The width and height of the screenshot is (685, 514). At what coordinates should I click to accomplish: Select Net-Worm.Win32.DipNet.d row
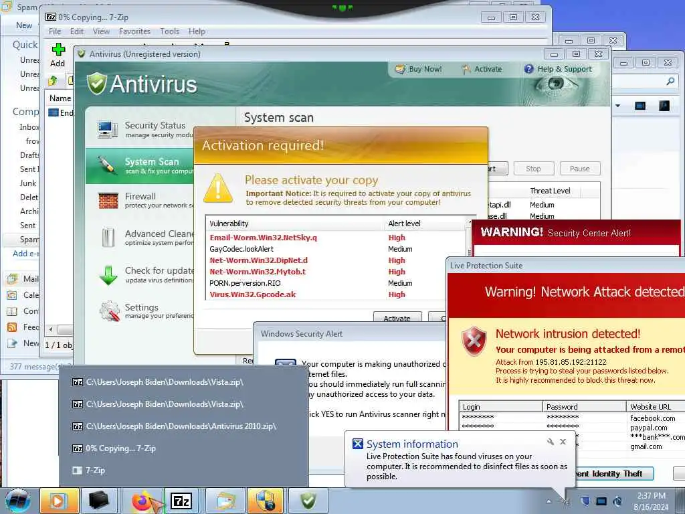[x=336, y=260]
